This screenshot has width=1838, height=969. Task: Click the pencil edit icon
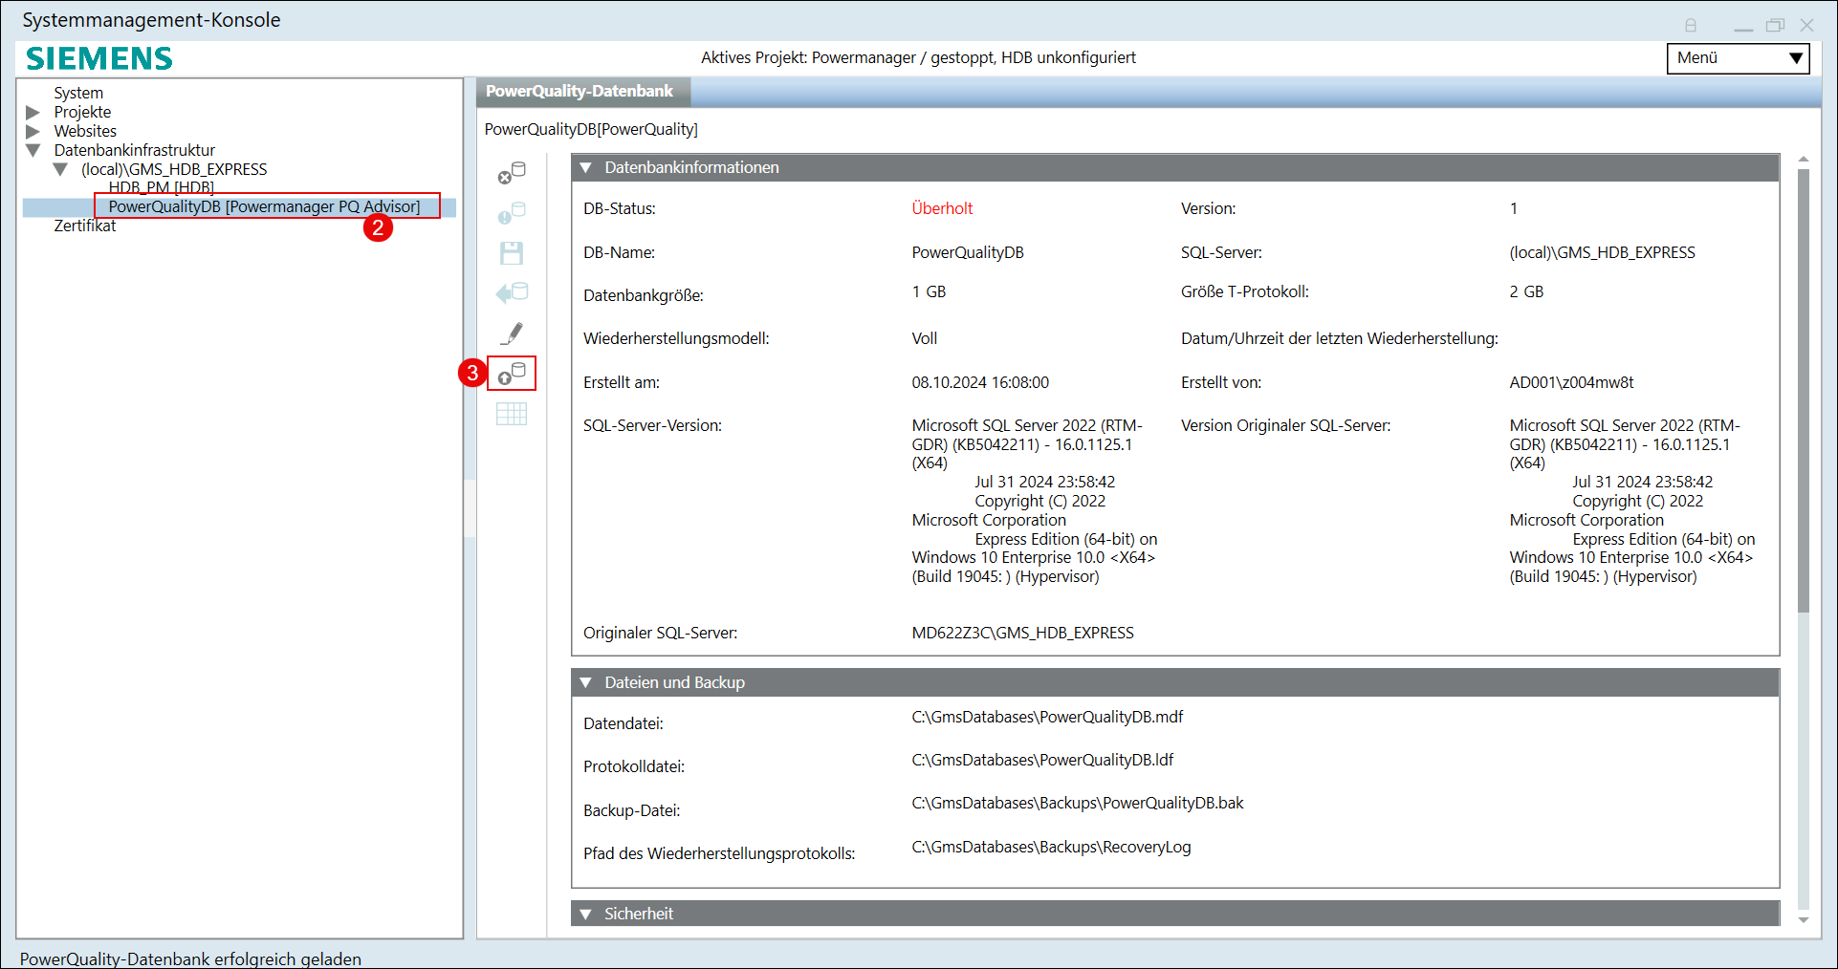tap(512, 334)
